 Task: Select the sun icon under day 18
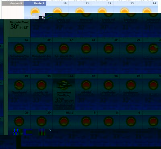[86, 48]
